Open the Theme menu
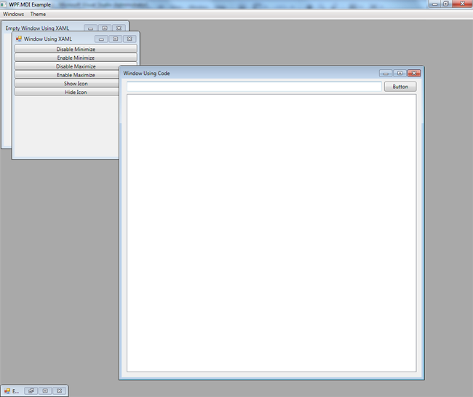The width and height of the screenshot is (473, 397). pos(38,14)
